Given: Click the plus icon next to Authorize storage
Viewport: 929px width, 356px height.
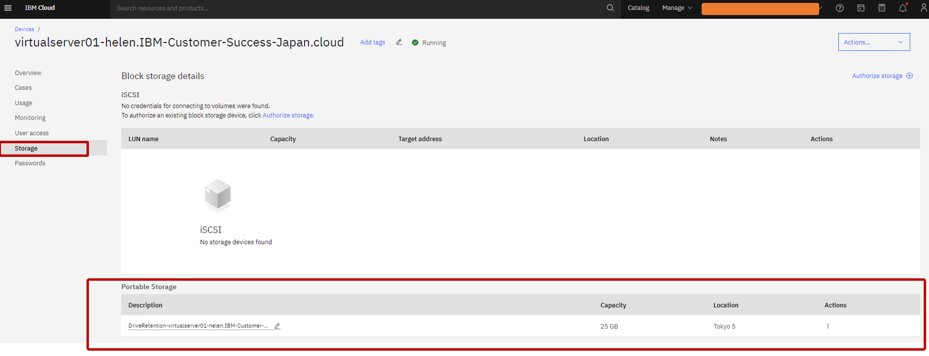Looking at the screenshot, I should tap(910, 76).
